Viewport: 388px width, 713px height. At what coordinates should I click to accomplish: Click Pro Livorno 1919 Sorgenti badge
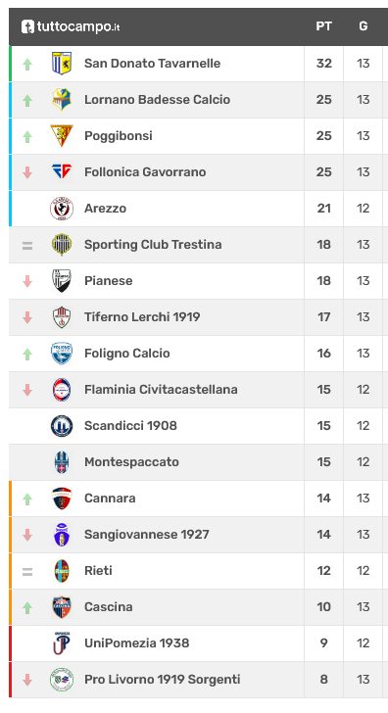(62, 680)
